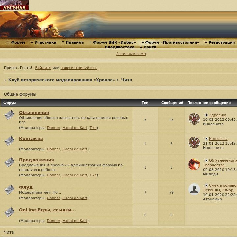Click the go-to-post arrow before Здравия!

(x=206, y=115)
